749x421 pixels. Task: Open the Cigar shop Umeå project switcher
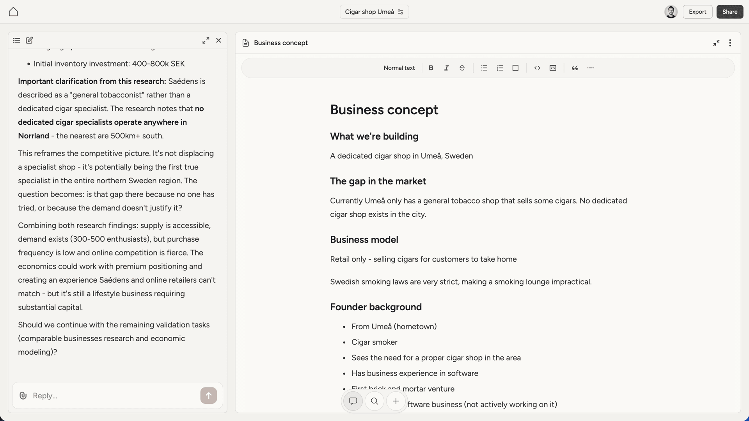(374, 12)
